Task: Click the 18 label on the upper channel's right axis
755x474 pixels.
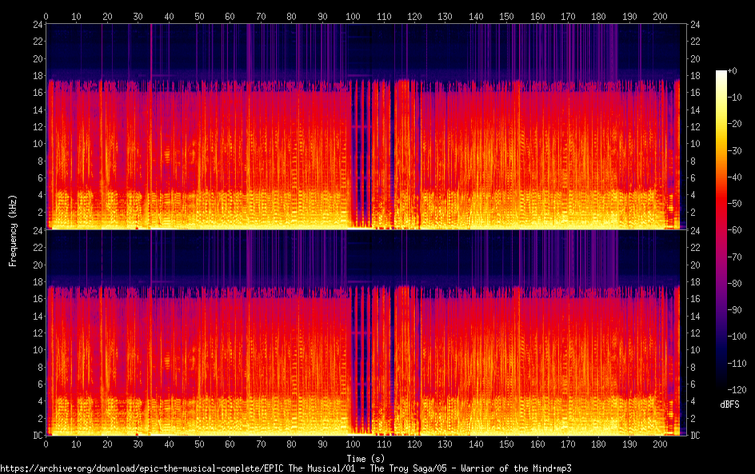Action: point(695,75)
